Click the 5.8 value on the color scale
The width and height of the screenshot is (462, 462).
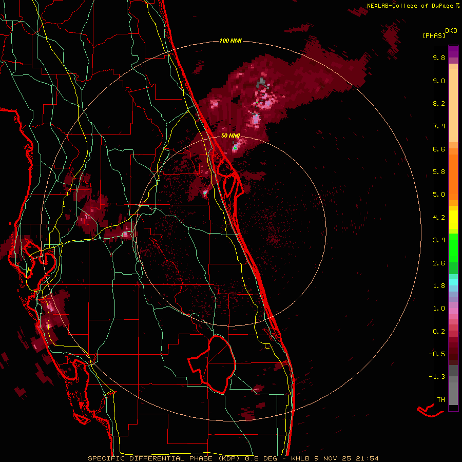pos(439,172)
